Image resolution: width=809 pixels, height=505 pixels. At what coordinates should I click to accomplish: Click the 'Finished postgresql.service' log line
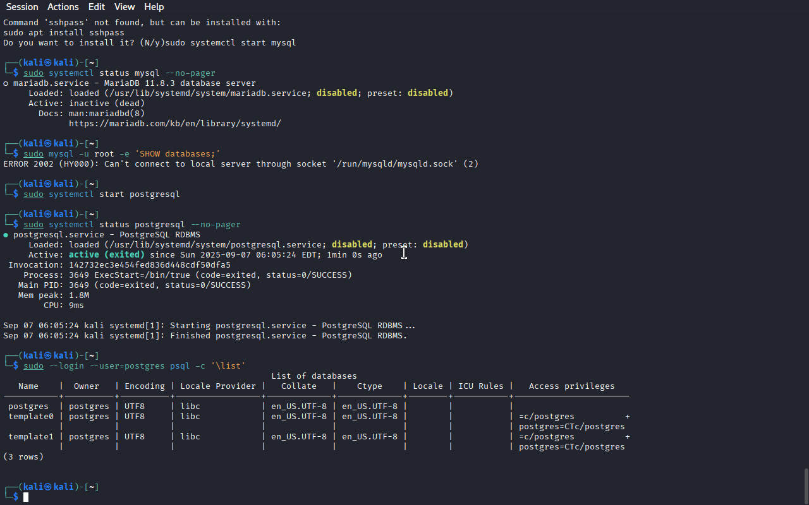click(x=205, y=336)
